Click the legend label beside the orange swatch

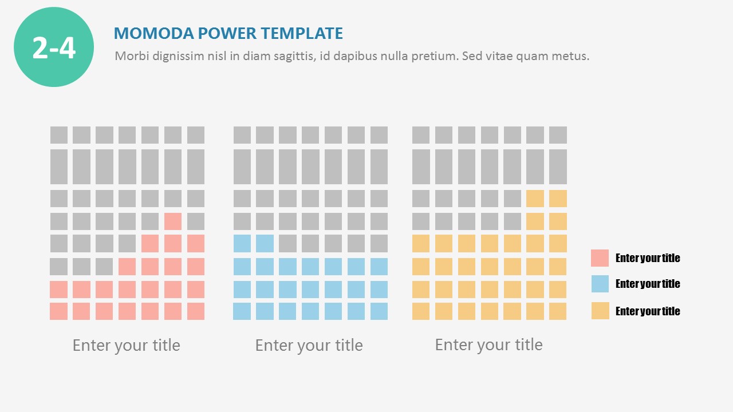648,311
